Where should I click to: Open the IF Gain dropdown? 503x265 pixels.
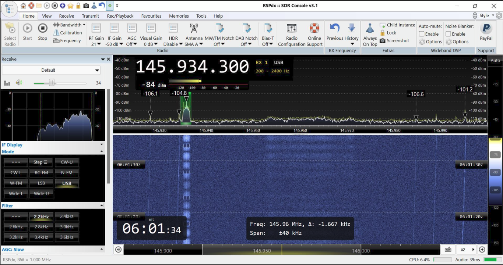tap(115, 35)
